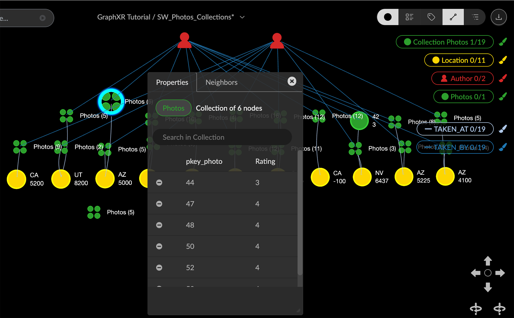Toggle the filled circle node mode button
The width and height of the screenshot is (514, 318).
(x=388, y=17)
